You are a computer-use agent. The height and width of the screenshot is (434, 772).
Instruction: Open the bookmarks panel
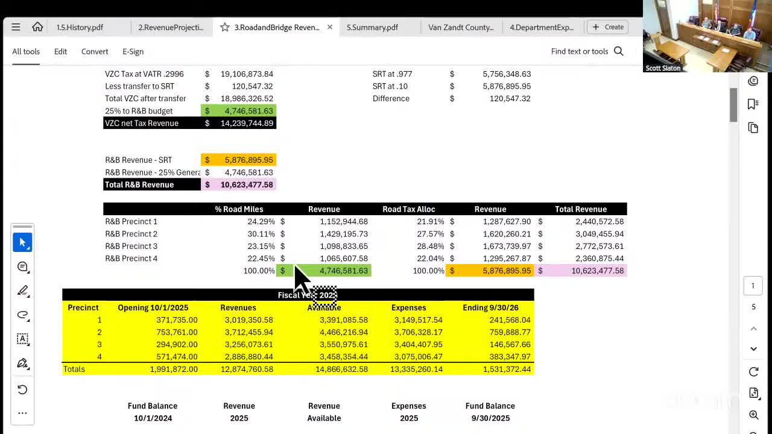(753, 104)
